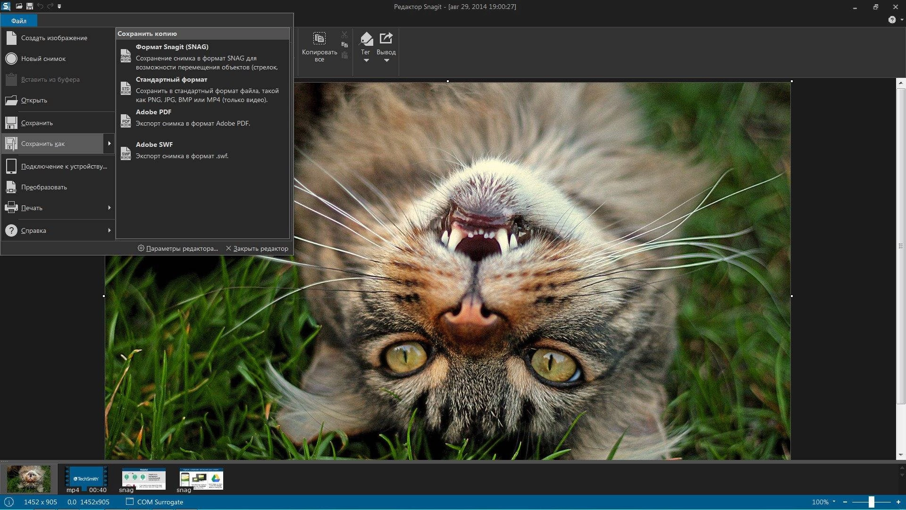
Task: Open Подключение к устройству
Action: [x=58, y=166]
